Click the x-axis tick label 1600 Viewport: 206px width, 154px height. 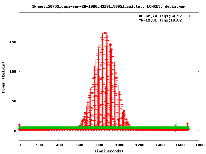click(x=180, y=145)
